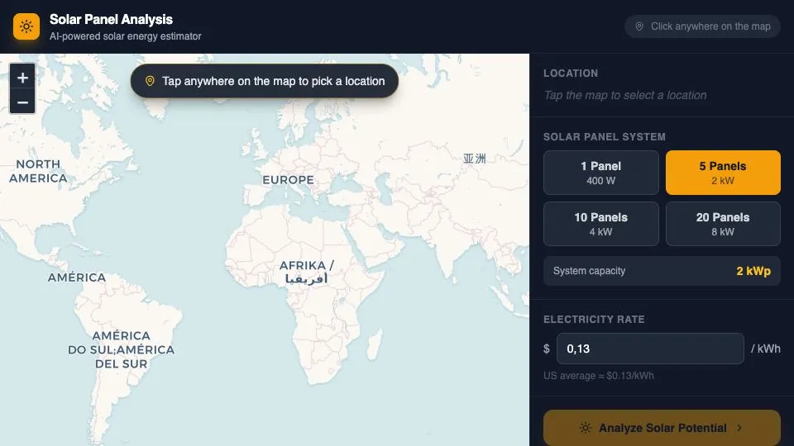Image resolution: width=794 pixels, height=446 pixels.
Task: Select the 5 Panels 2 kW option
Action: (x=723, y=173)
